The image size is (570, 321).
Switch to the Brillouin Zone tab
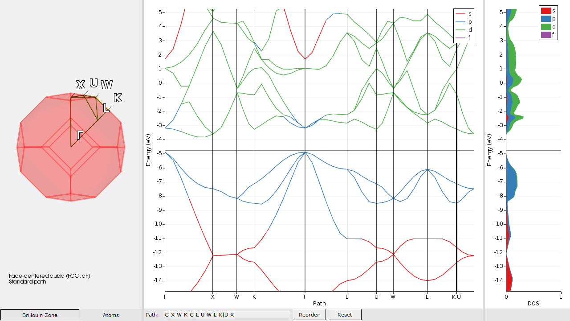pos(40,315)
